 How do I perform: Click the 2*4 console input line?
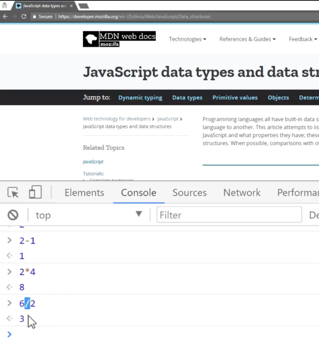pos(27,272)
